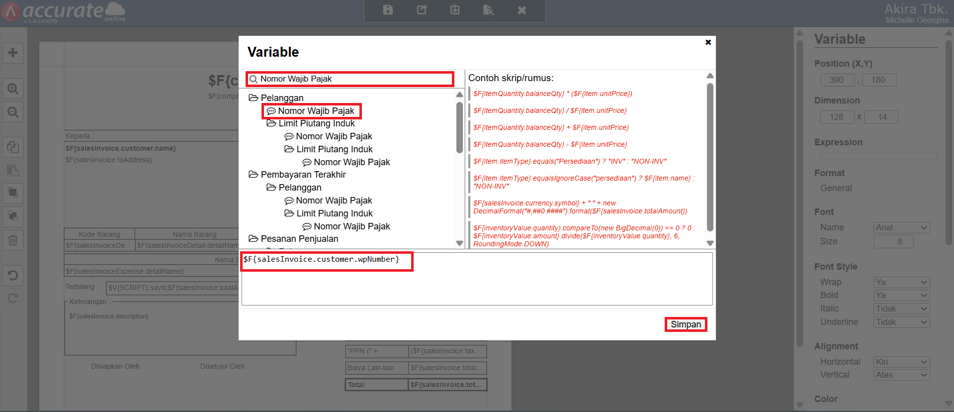Click the zoom out magnifier icon
The height and width of the screenshot is (412, 954).
(13, 112)
